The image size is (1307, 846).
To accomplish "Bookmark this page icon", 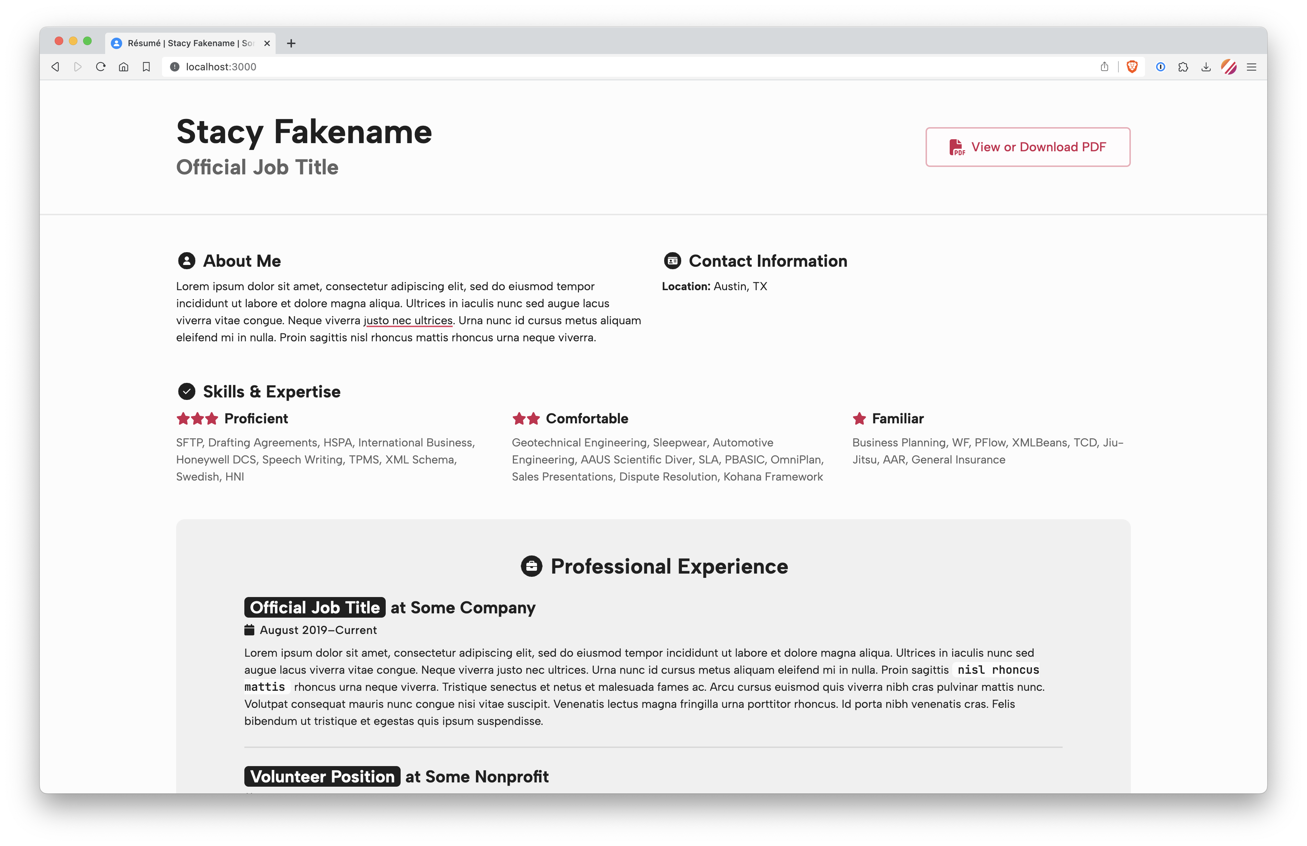I will [x=146, y=67].
